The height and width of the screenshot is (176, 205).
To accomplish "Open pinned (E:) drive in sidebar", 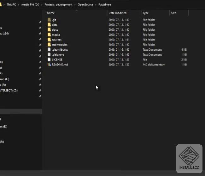I will [4, 79].
